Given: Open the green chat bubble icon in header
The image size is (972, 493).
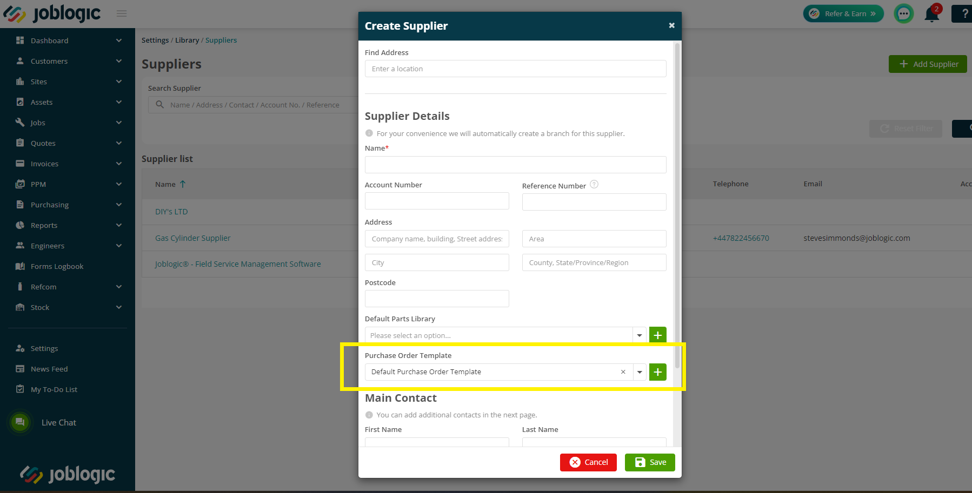Looking at the screenshot, I should tap(904, 13).
